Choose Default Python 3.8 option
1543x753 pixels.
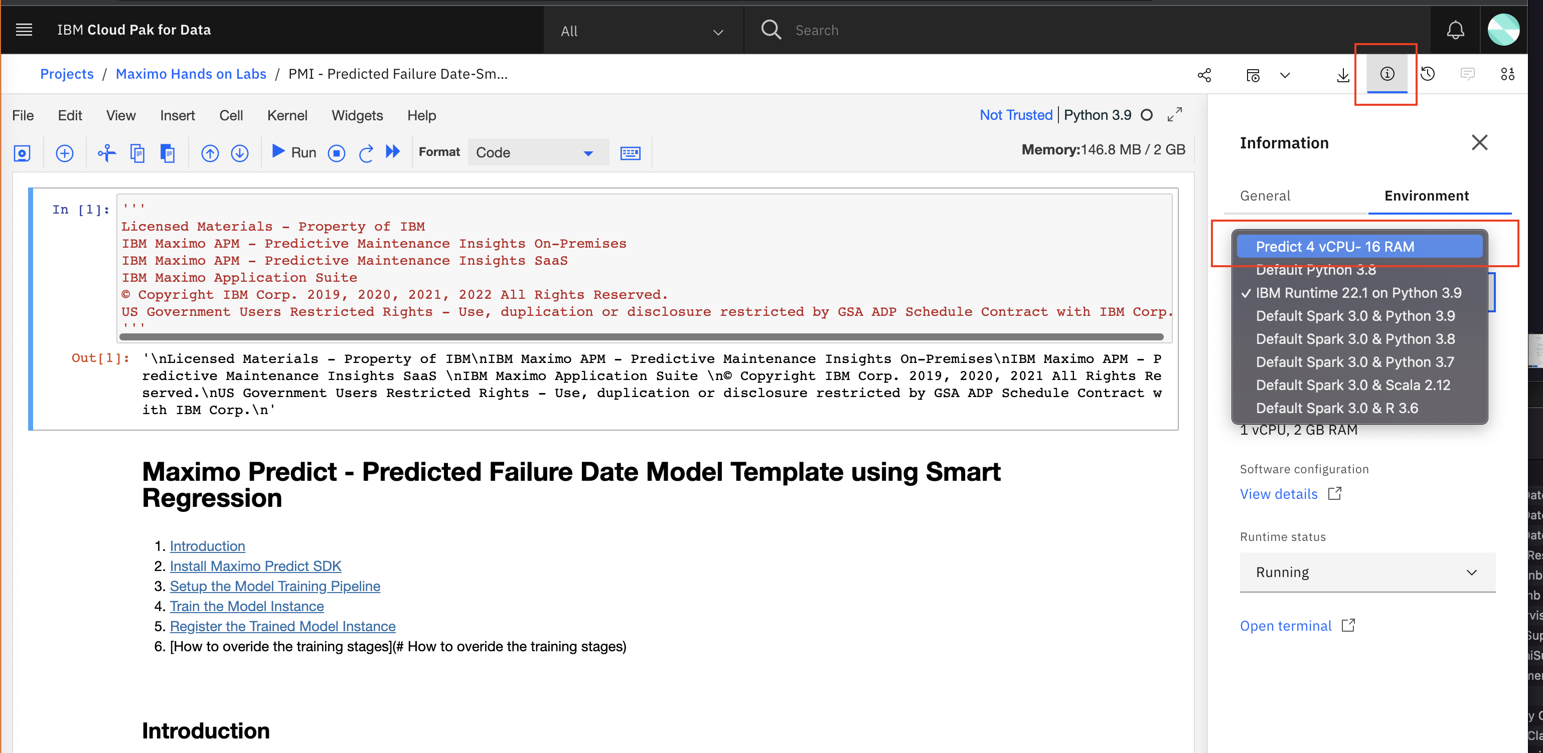[1360, 270]
